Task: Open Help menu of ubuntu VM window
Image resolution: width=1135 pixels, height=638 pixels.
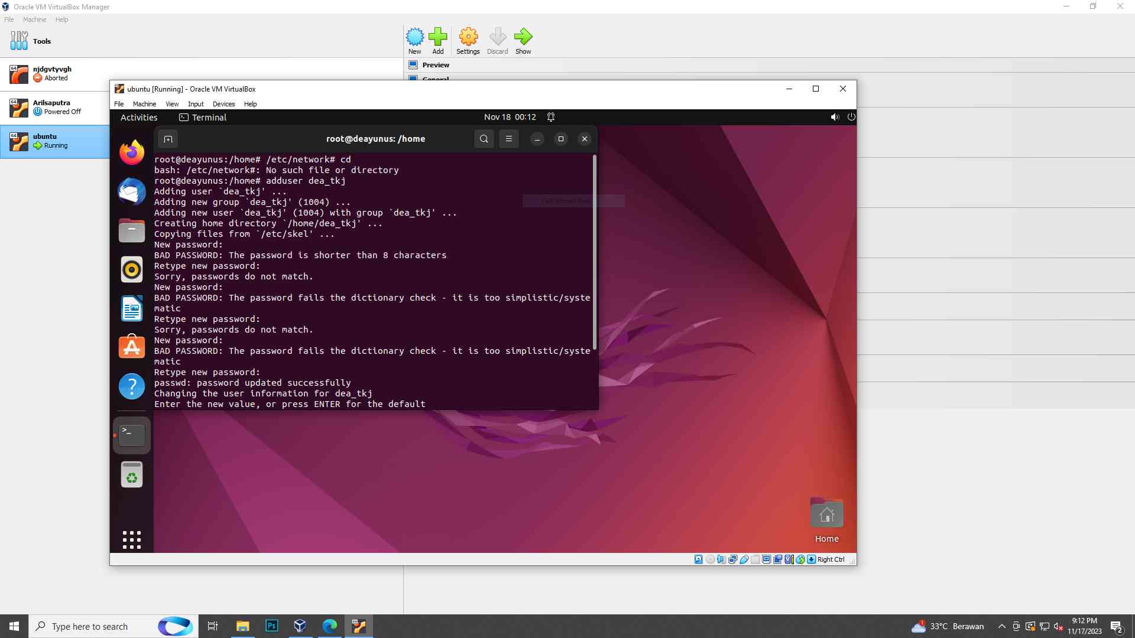Action: click(x=251, y=104)
